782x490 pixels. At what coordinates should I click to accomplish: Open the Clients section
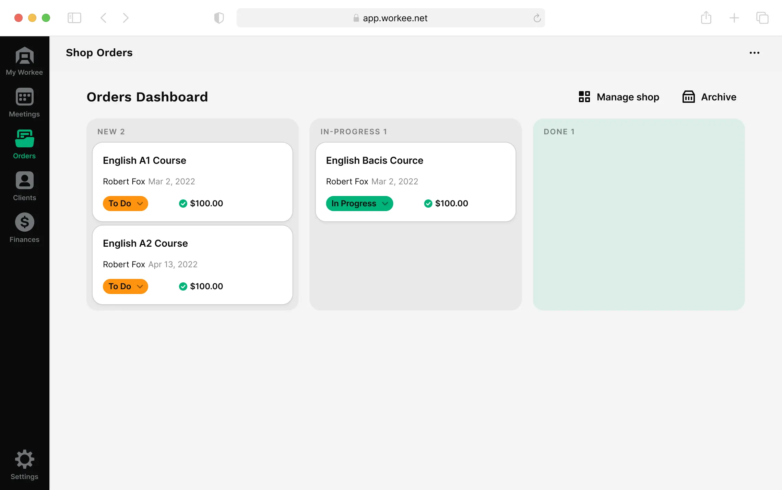[x=24, y=185]
